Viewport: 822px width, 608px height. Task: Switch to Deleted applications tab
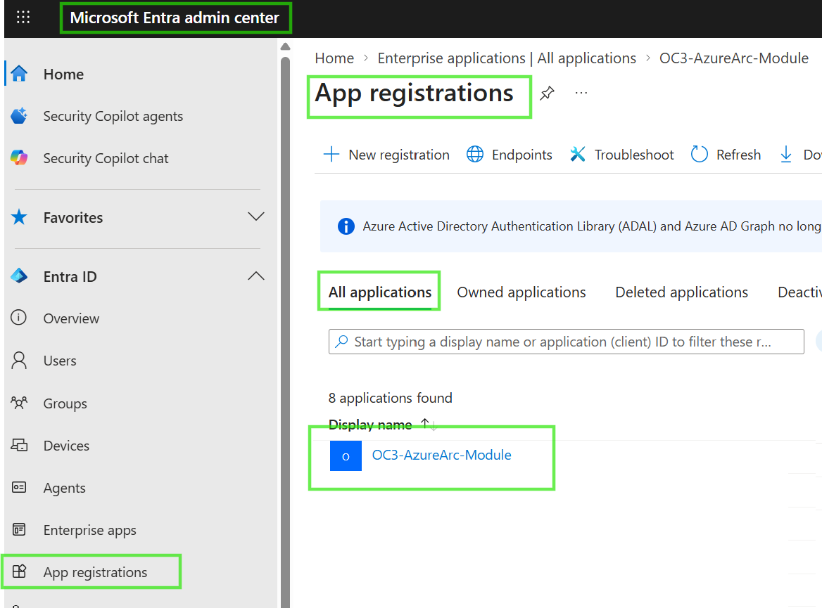(681, 292)
